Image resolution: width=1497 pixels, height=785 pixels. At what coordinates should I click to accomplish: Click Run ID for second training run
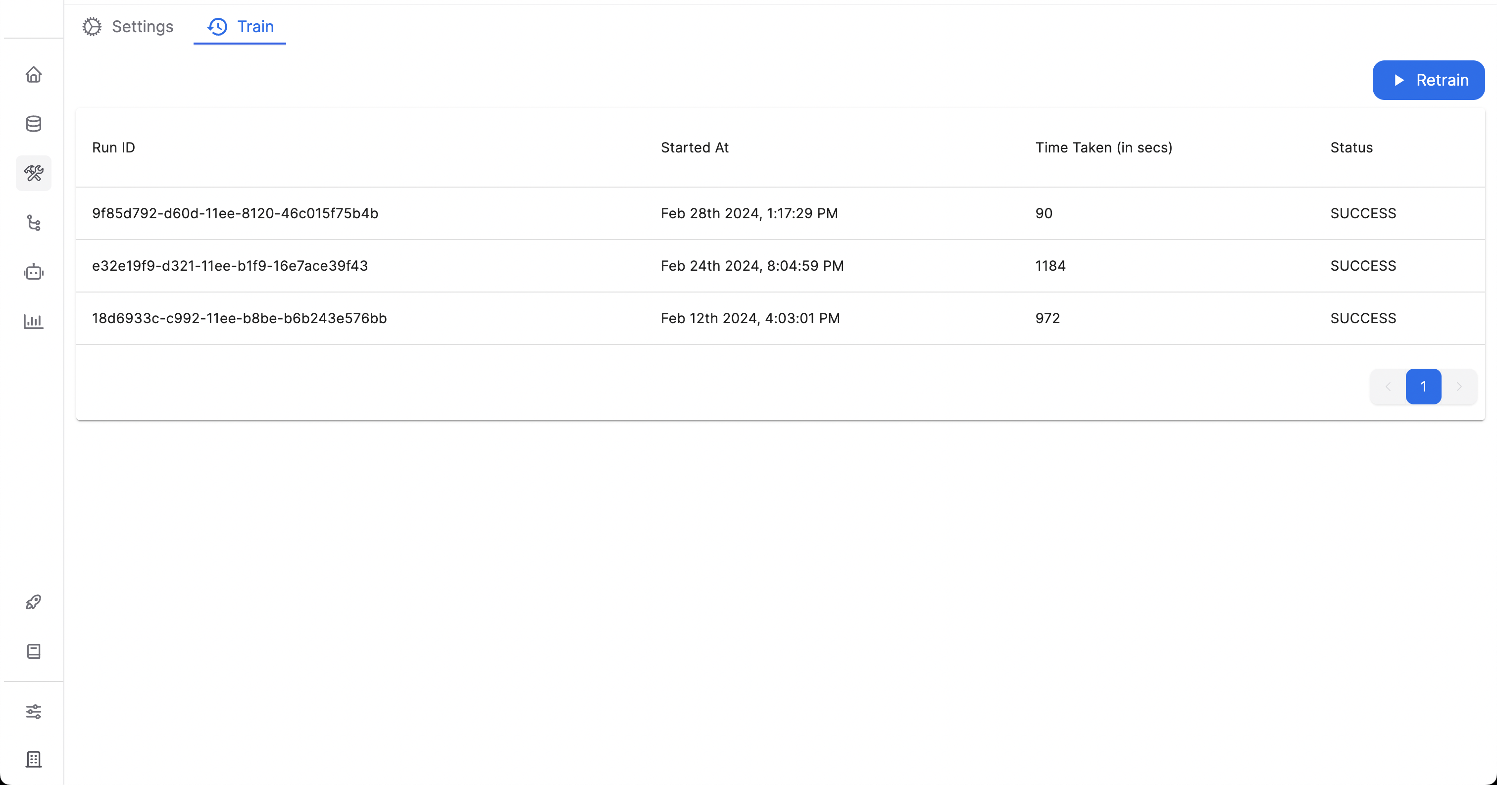230,265
